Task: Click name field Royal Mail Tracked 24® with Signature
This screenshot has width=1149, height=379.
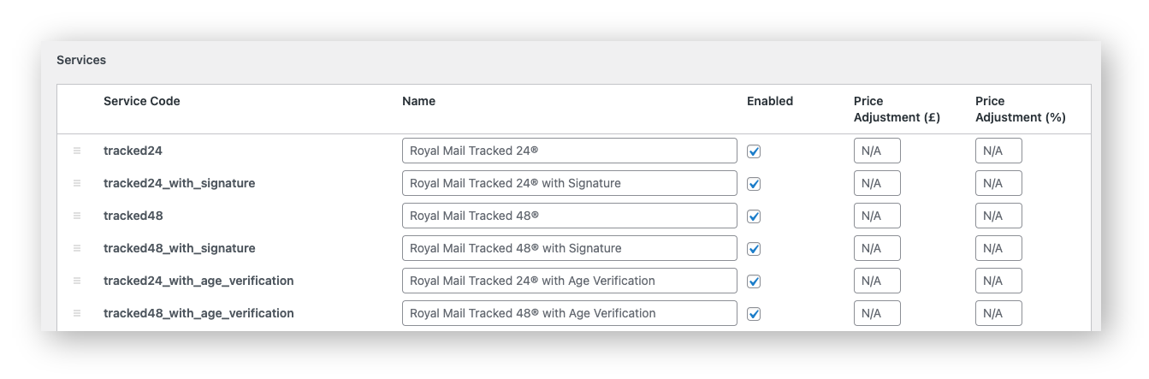Action: [570, 183]
